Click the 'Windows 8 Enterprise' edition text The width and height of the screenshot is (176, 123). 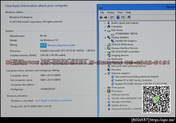click(21, 17)
